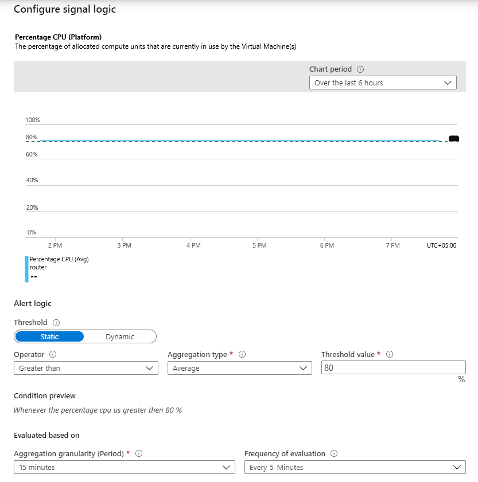This screenshot has height=482, width=478.
Task: Click the 'router' legend text
Action: [38, 267]
